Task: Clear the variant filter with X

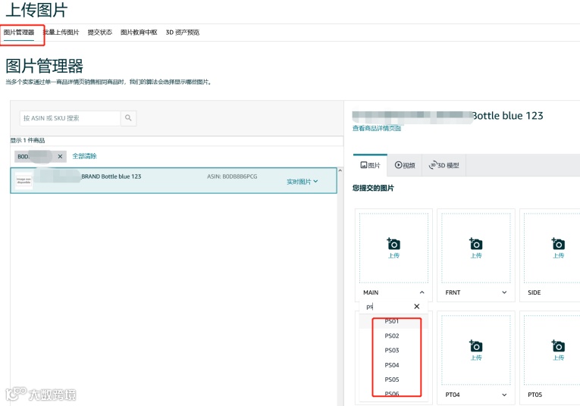Action: [417, 307]
